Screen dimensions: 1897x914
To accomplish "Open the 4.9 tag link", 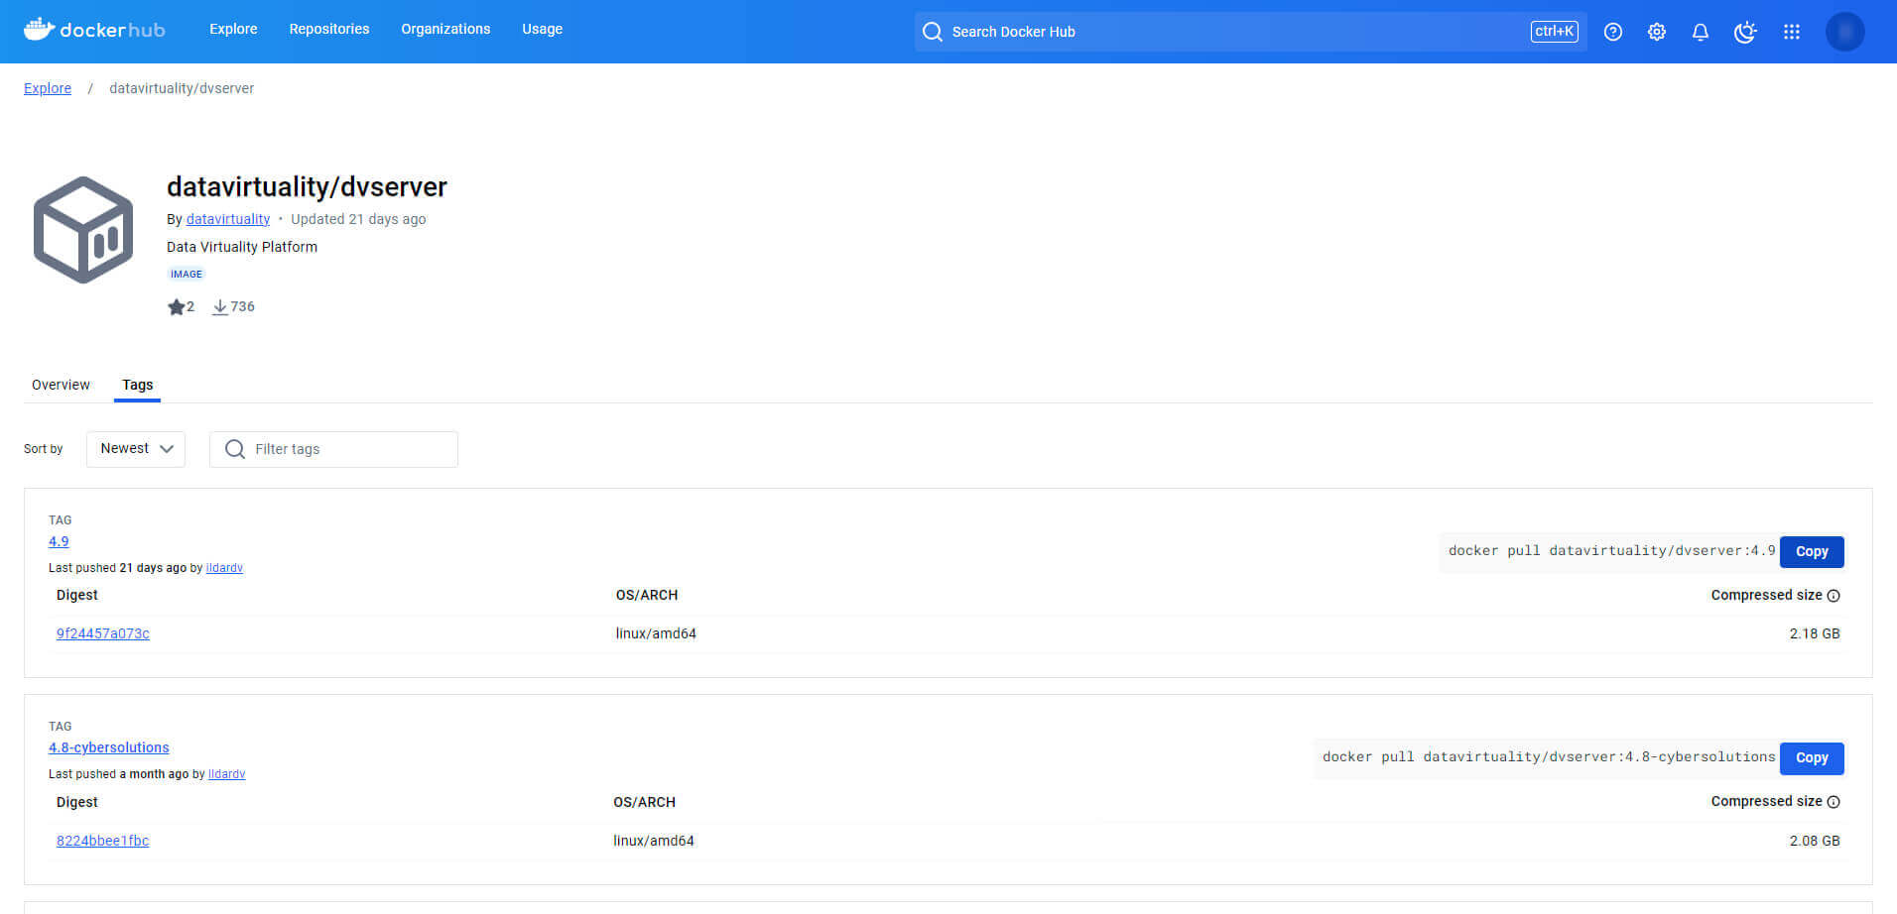I will [59, 541].
